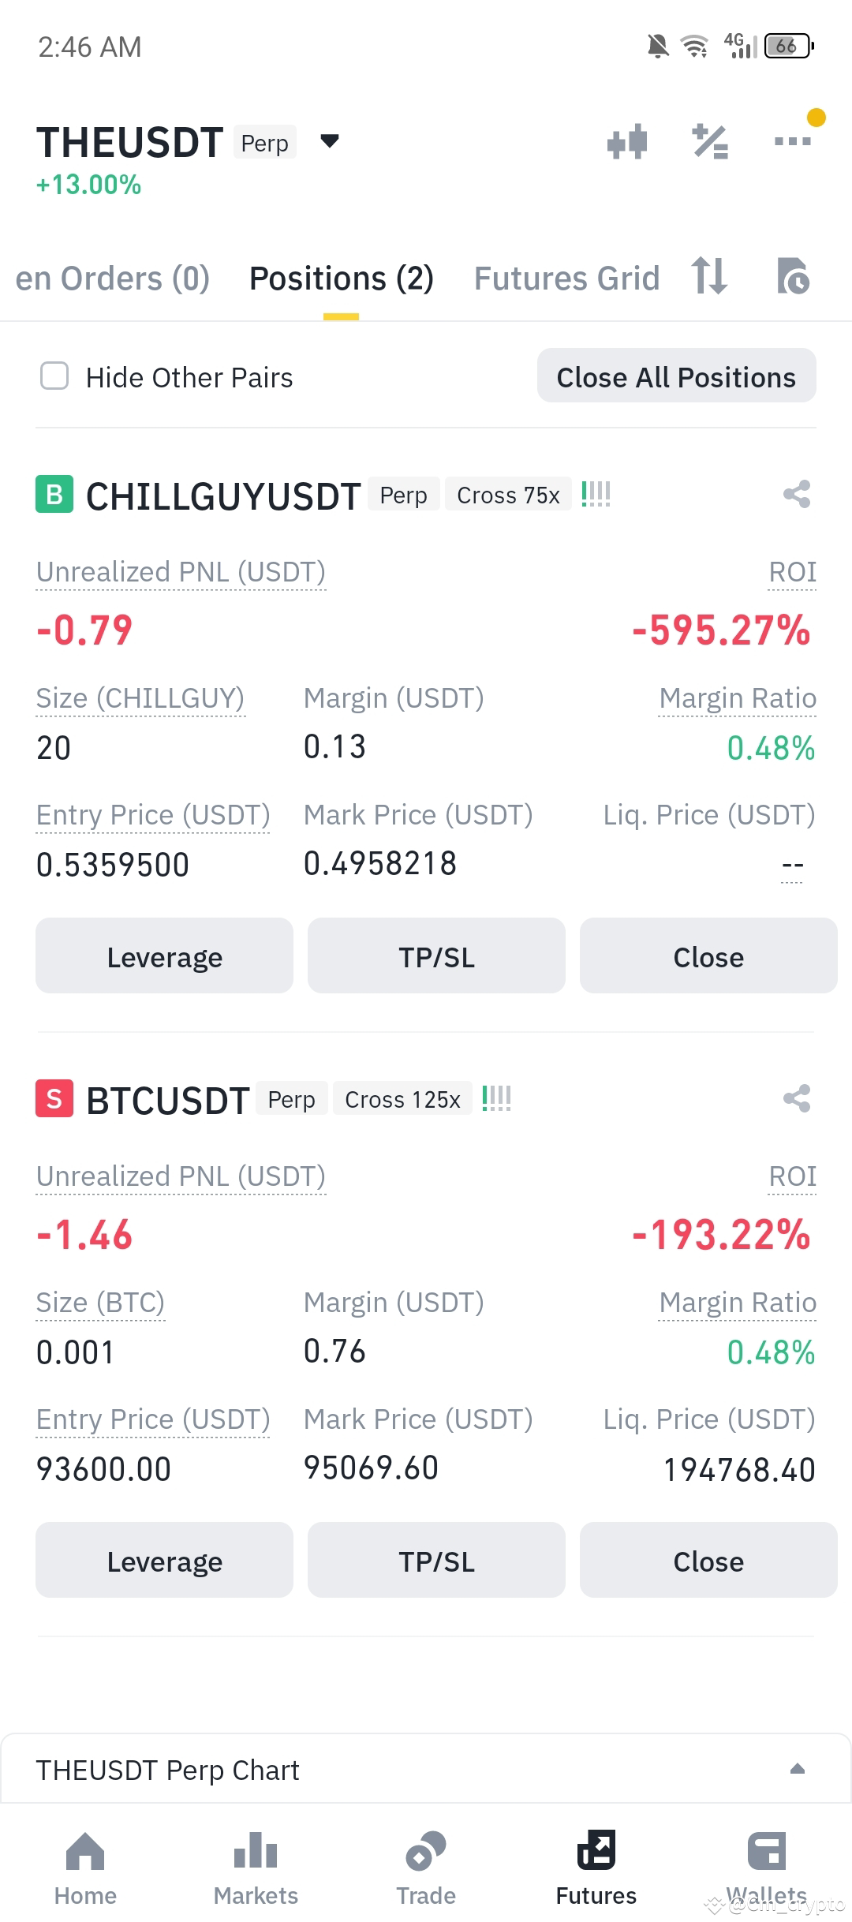
Task: Switch to the Open Orders tab
Action: (x=112, y=279)
